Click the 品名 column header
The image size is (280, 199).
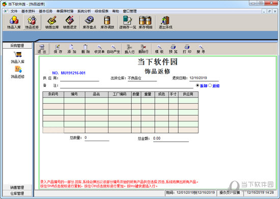pos(97,94)
